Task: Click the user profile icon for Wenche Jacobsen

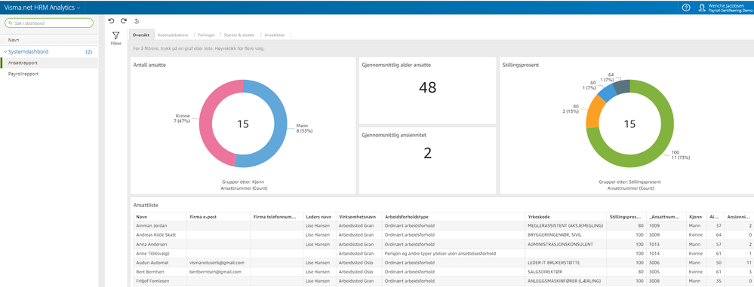Action: click(x=702, y=8)
